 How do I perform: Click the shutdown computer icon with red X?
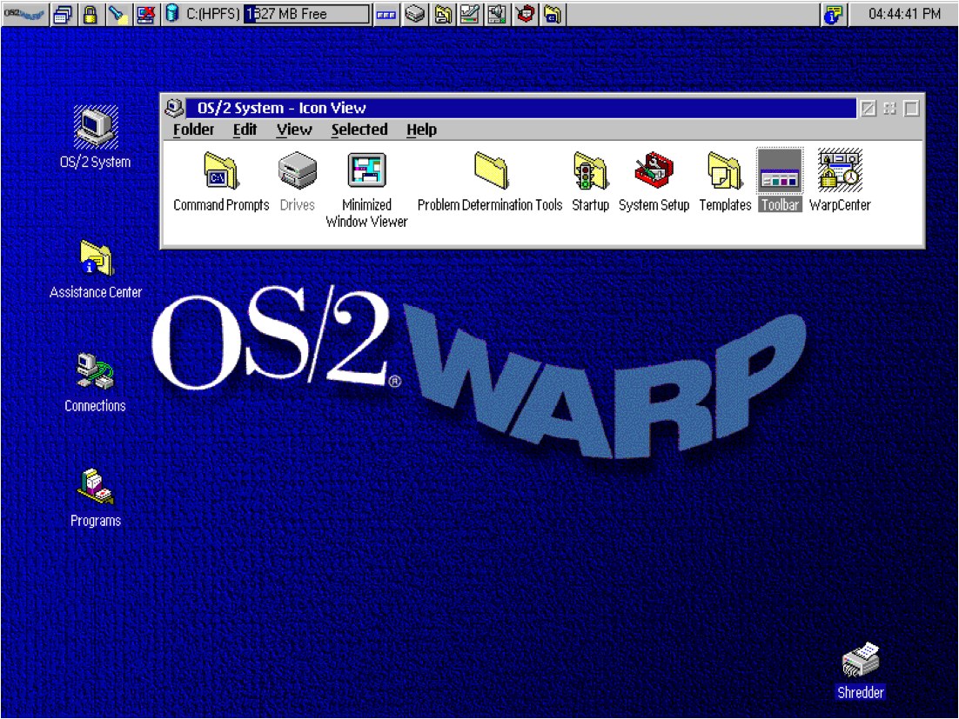(x=145, y=13)
